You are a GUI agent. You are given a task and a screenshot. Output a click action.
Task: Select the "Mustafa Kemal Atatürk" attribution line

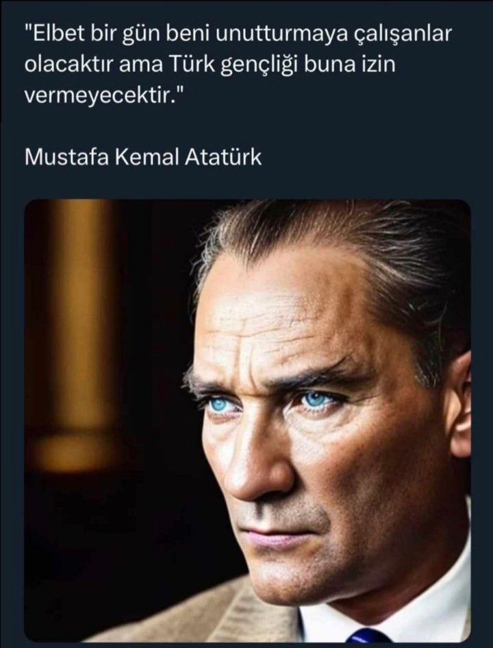click(x=142, y=158)
